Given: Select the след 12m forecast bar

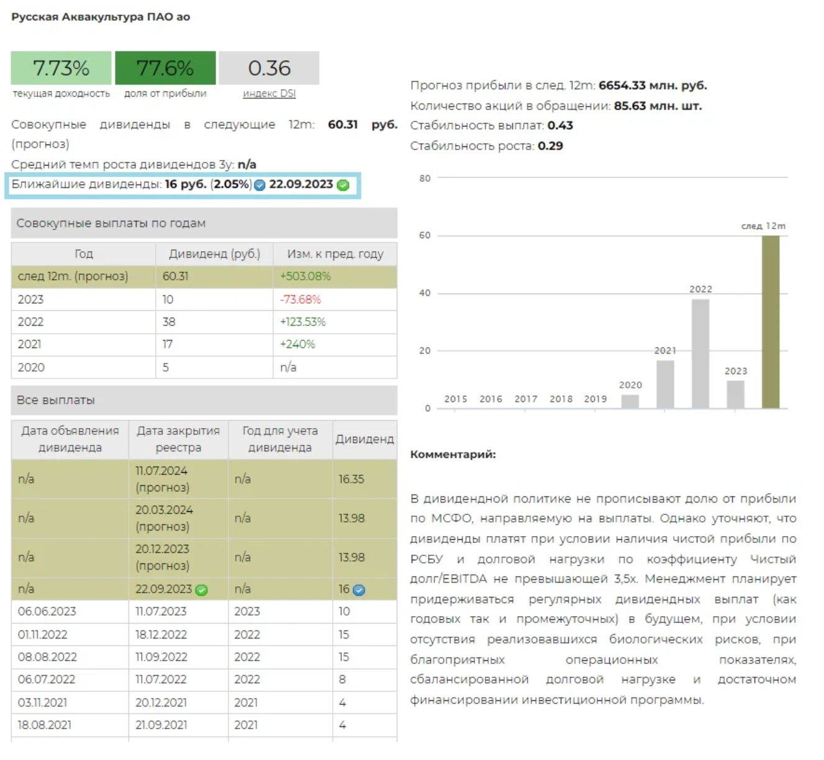Looking at the screenshot, I should (x=771, y=321).
